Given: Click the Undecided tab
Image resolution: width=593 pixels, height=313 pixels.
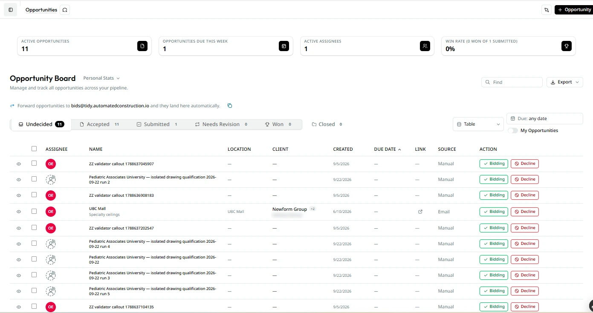Looking at the screenshot, I should 41,124.
